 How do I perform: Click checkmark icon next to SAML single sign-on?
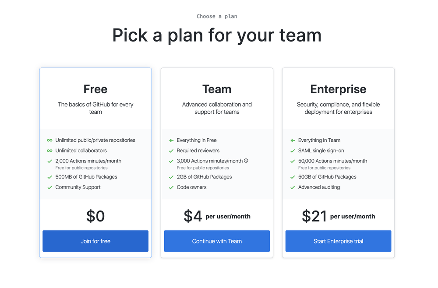(x=293, y=151)
